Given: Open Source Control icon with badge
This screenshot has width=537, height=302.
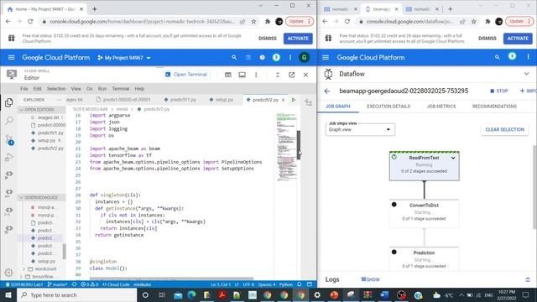Looking at the screenshot, I should (x=9, y=139).
